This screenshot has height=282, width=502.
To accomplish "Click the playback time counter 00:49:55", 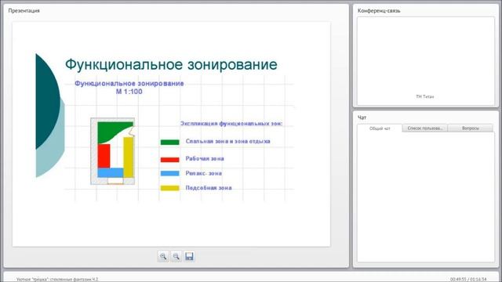I will 458,280.
